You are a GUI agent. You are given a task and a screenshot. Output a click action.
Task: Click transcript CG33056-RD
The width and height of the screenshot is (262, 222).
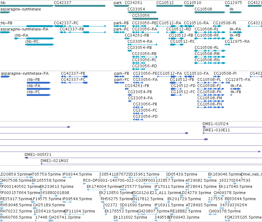point(144,66)
